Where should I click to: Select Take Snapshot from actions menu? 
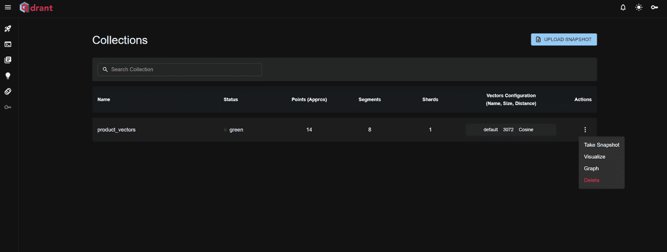click(x=601, y=145)
